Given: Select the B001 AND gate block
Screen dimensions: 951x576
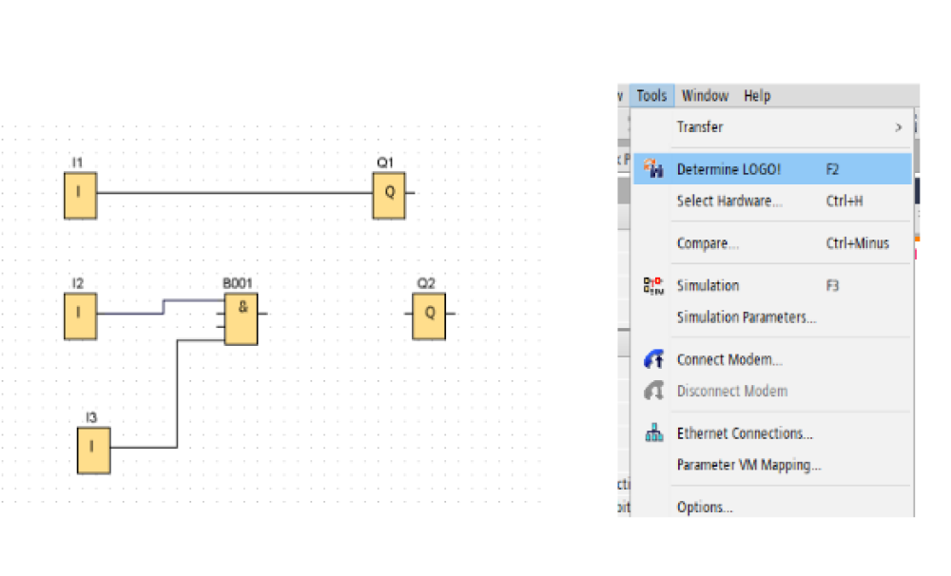Looking at the screenshot, I should point(241,319).
